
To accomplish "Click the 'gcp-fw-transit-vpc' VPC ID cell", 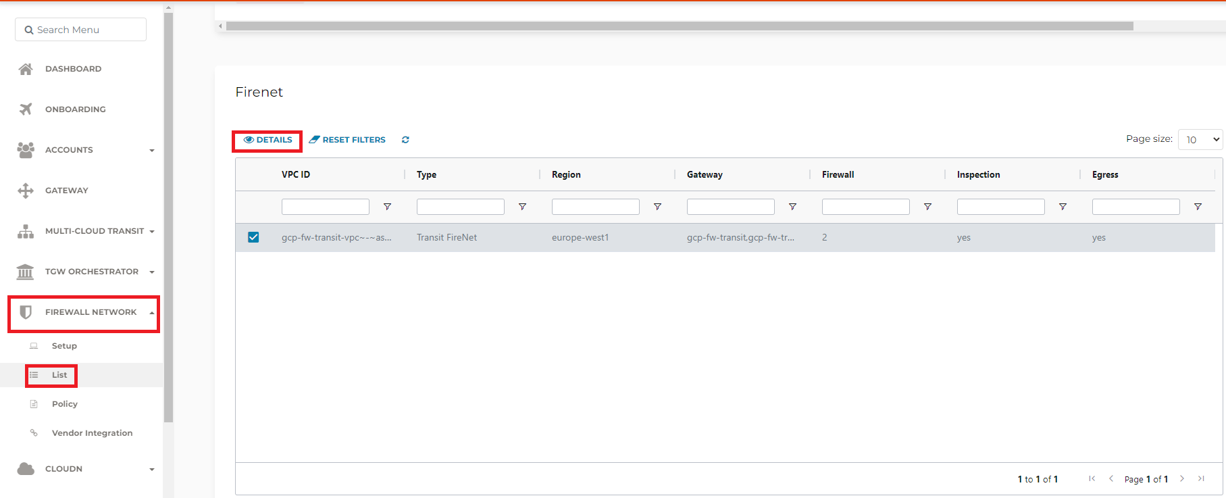I will [x=336, y=237].
